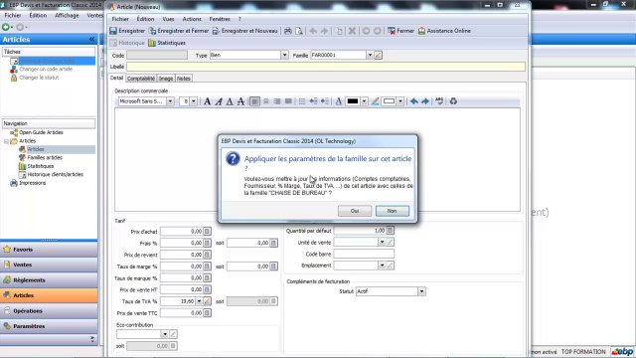This screenshot has height=358, width=636.
Task: Align description text right
Action: coord(277,101)
